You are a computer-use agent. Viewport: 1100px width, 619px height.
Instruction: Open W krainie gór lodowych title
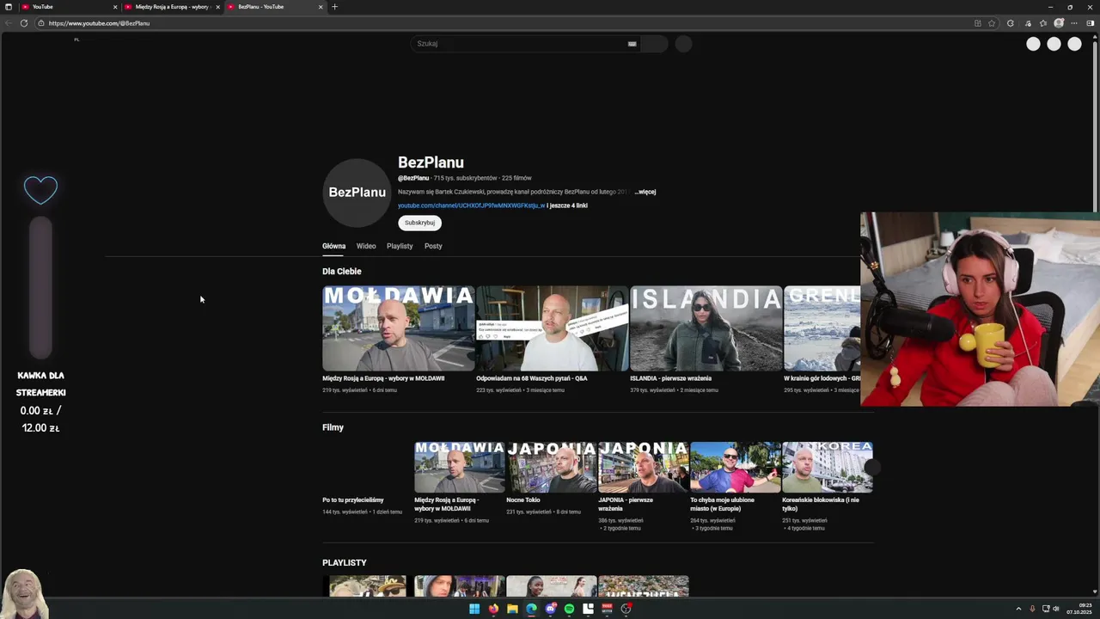click(x=822, y=378)
